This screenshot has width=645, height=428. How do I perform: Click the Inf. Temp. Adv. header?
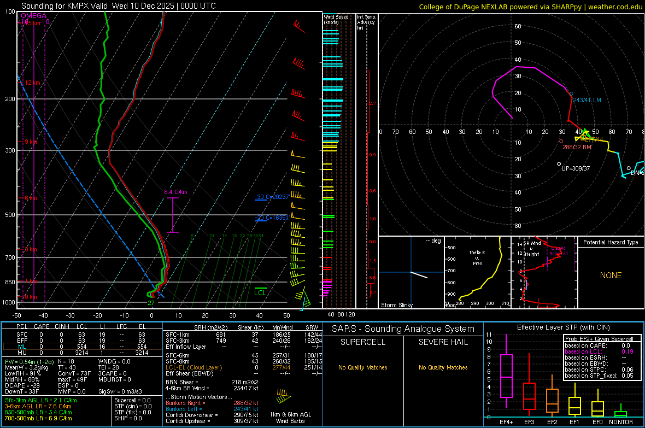click(x=366, y=22)
